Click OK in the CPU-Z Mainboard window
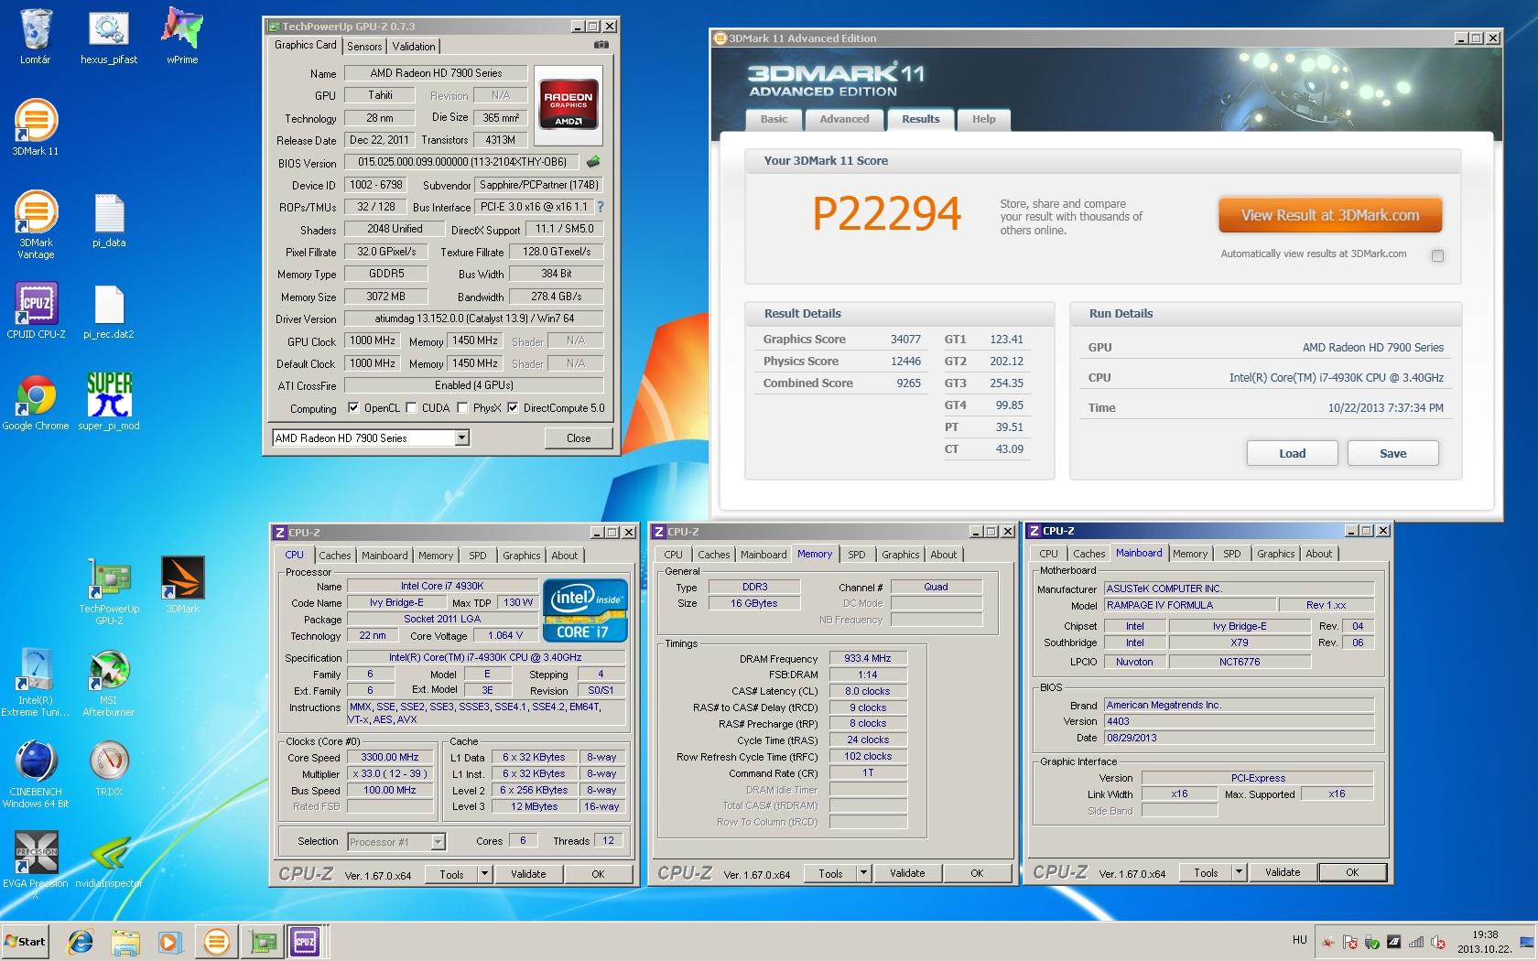The image size is (1538, 961). [x=1352, y=872]
